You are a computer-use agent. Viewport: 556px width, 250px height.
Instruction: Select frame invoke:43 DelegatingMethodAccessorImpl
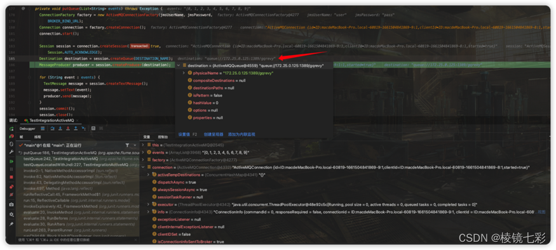(78, 183)
